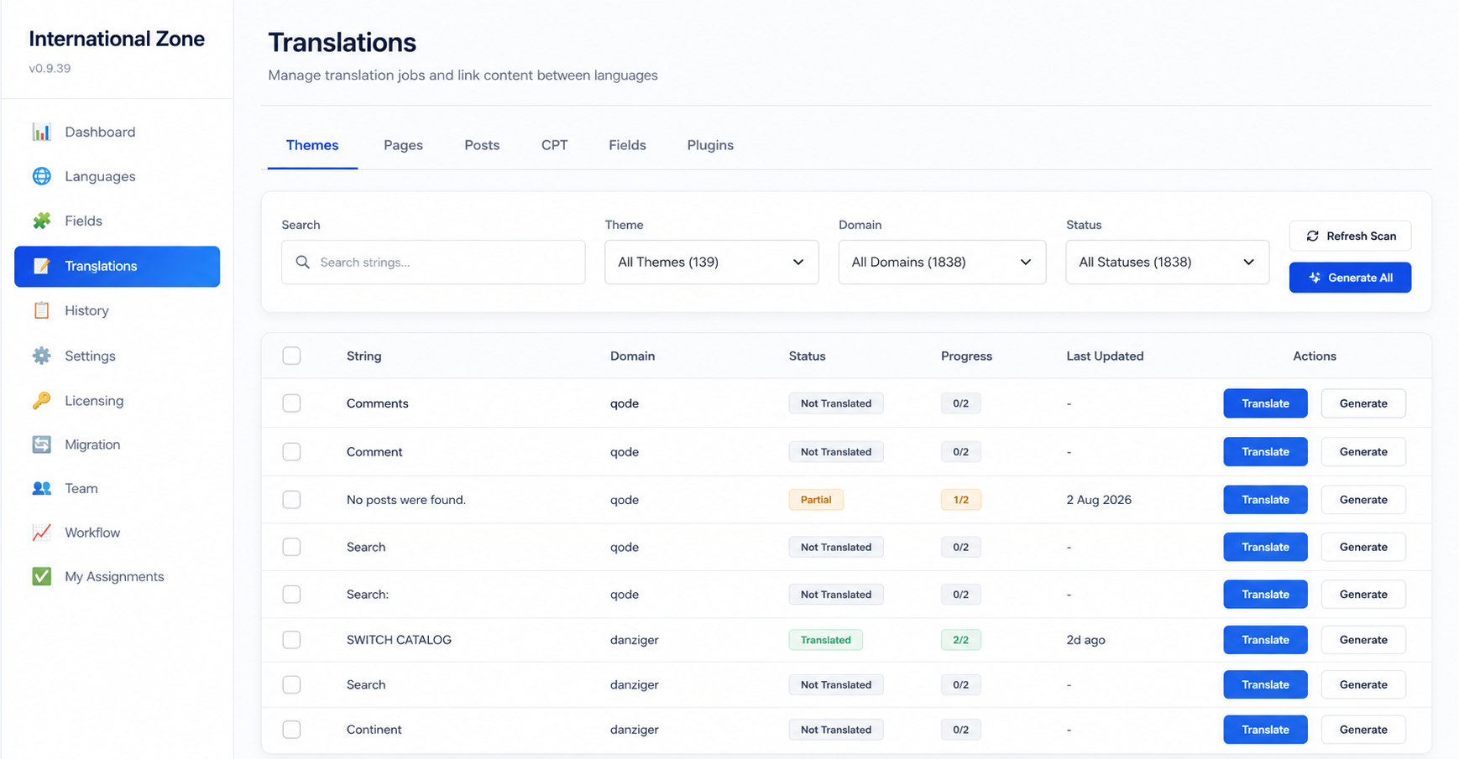
Task: Tick the select-all checkbox in table header
Action: coord(291,356)
